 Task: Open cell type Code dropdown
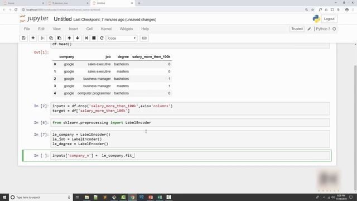(x=122, y=38)
